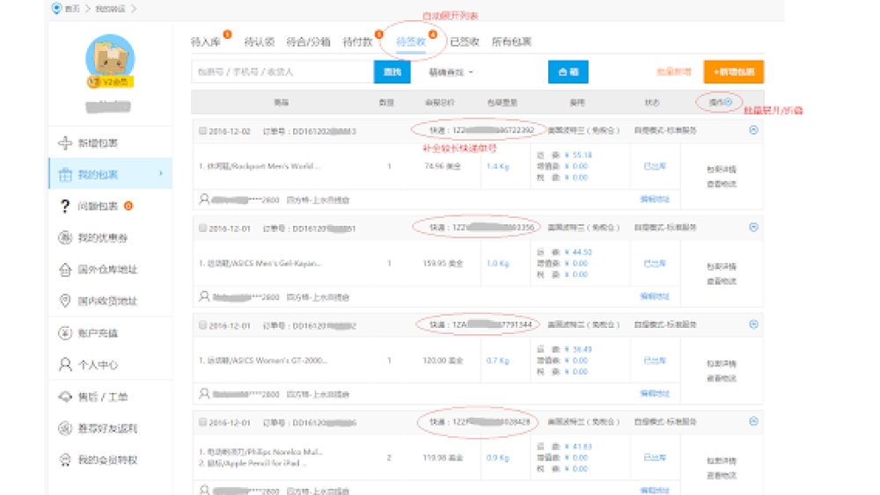Click the 首页 breadcrumb link
This screenshot has width=880, height=495.
[72, 9]
